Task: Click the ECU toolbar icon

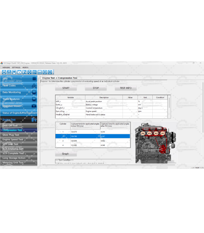Action: point(45,72)
